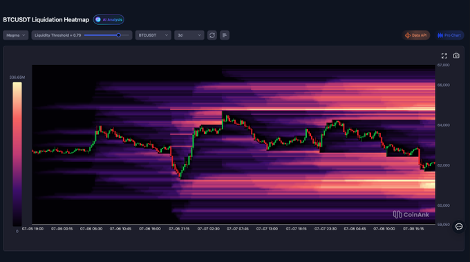The image size is (470, 262).
Task: Click the 07-06 05:30 time label
Action: [91, 229]
